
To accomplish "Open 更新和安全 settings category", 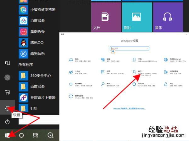I will coord(81,97).
